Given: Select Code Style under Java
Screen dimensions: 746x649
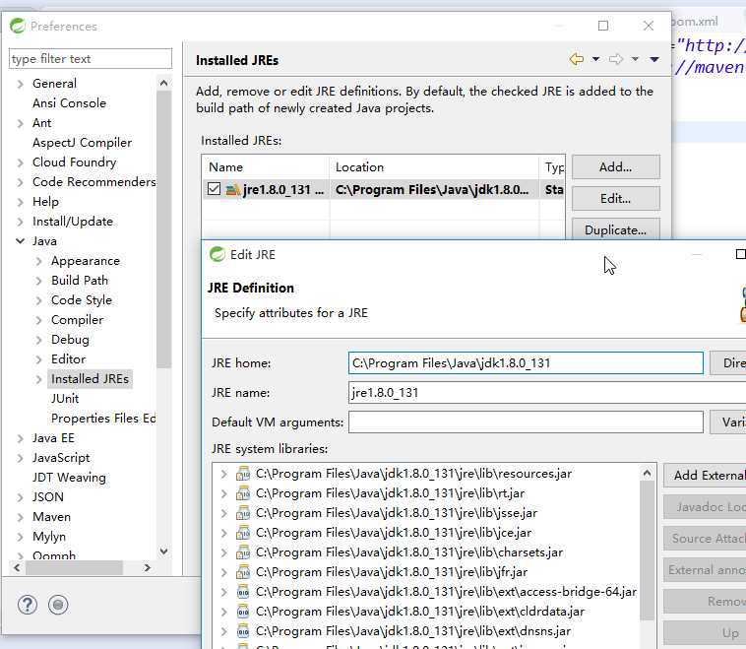Looking at the screenshot, I should [82, 300].
